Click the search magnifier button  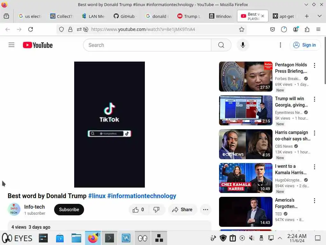point(221,45)
